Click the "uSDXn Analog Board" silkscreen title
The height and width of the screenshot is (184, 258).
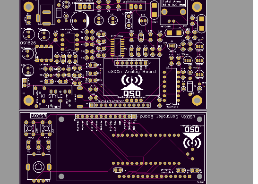[132, 72]
